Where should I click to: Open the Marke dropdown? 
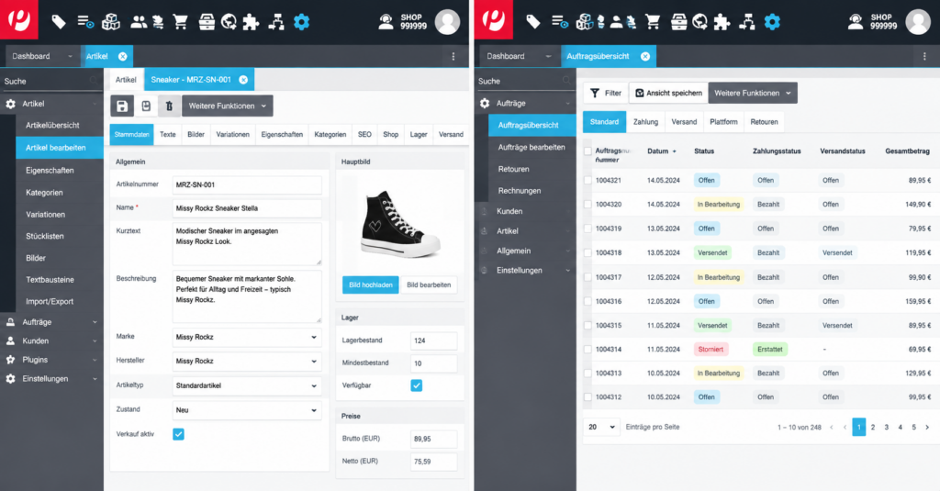click(x=247, y=338)
